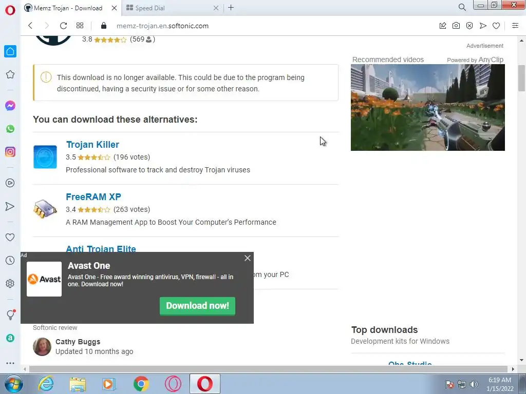This screenshot has height=394, width=526.
Task: Launch Instagram from Opera sidebar
Action: click(10, 152)
